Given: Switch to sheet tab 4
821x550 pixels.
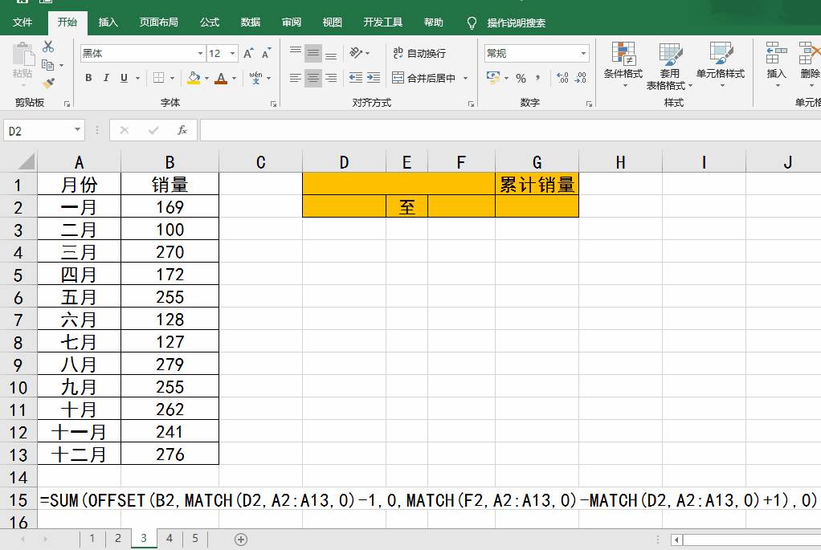Looking at the screenshot, I should click(x=170, y=539).
